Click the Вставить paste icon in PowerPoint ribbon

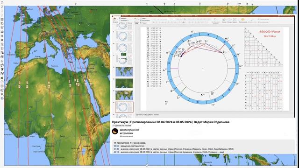pos(115,20)
